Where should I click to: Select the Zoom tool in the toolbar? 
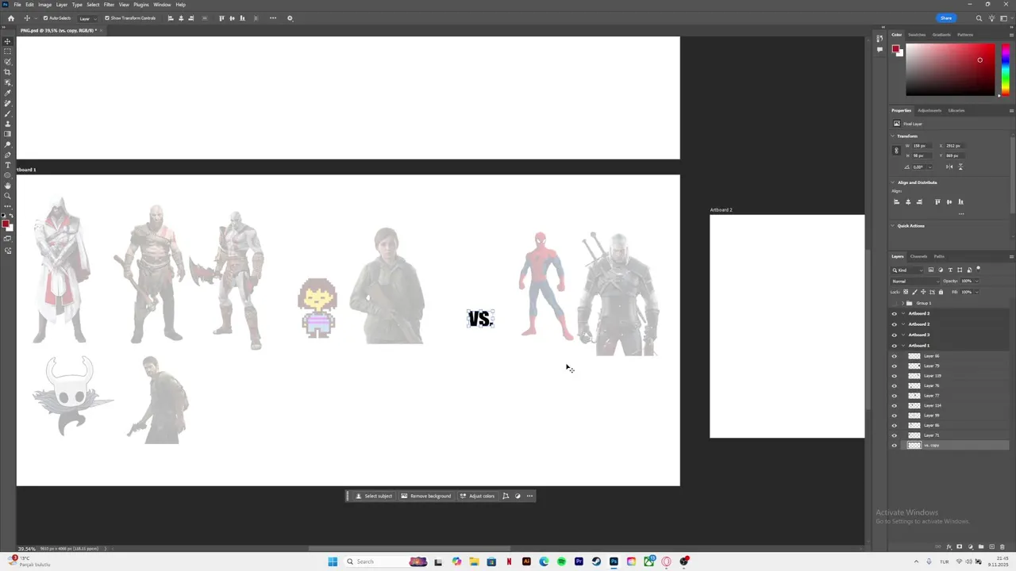coord(8,196)
